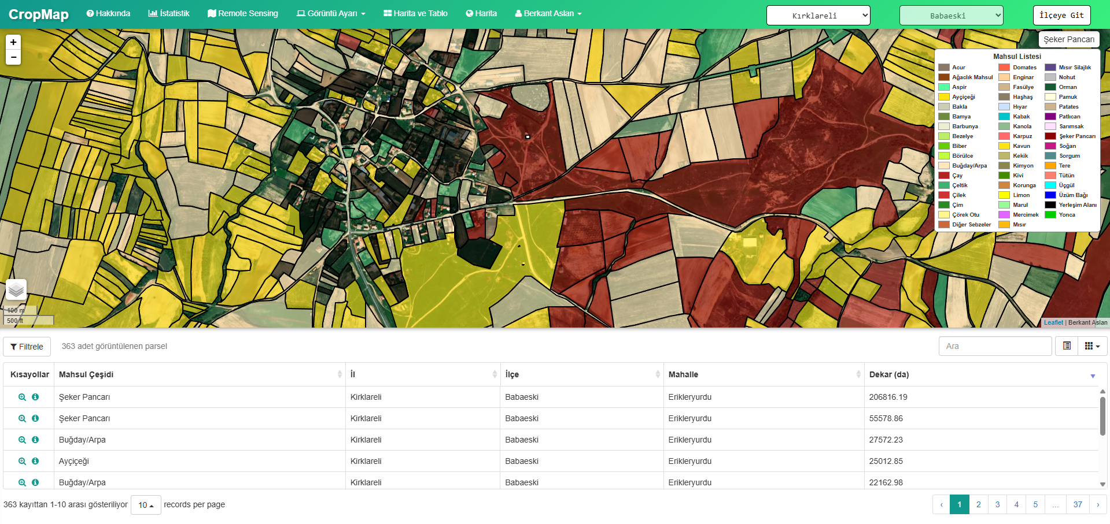Viewport: 1110px width, 524px height.
Task: Open info icon for the Ayçiçeği parcel row
Action: (36, 461)
